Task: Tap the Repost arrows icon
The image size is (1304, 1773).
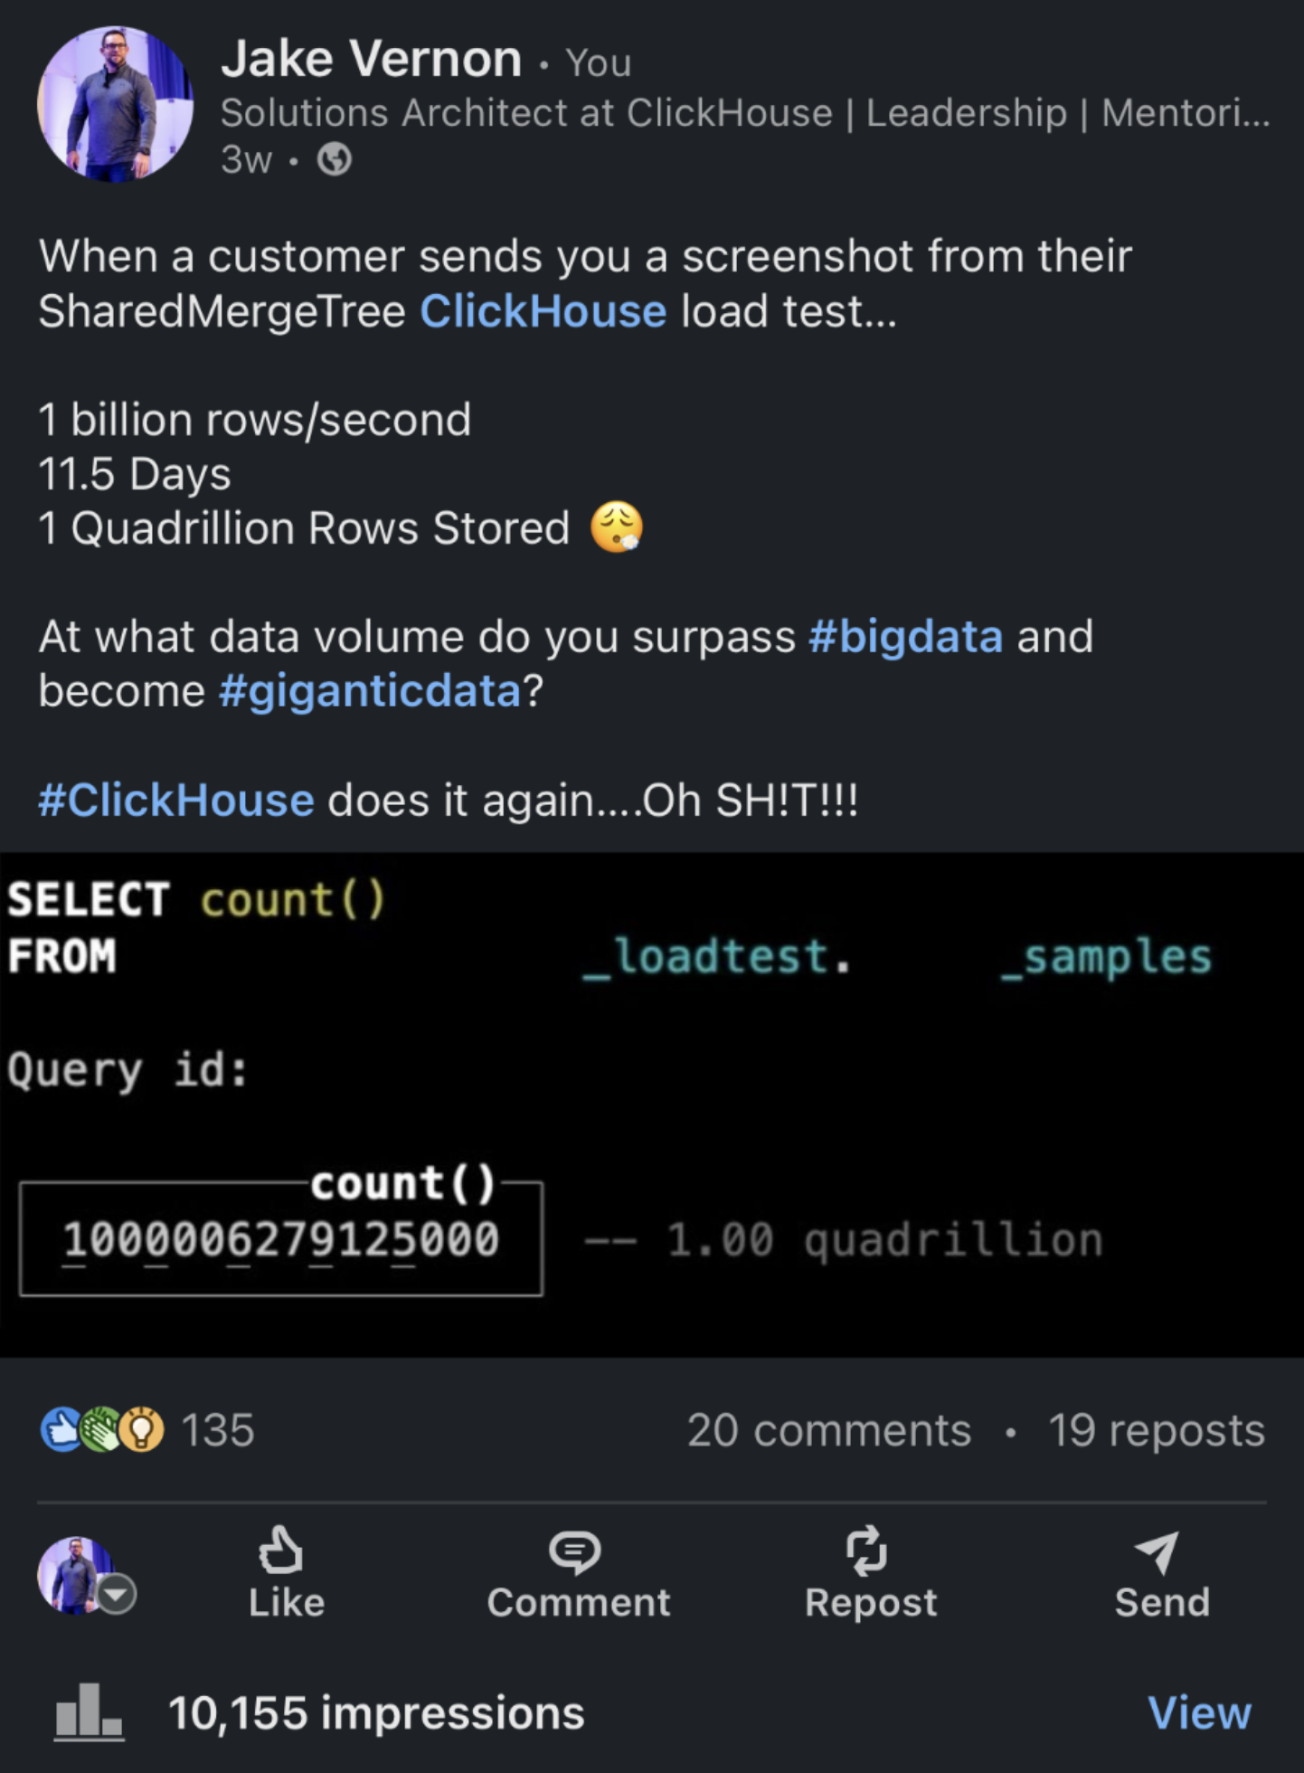Action: (867, 1550)
